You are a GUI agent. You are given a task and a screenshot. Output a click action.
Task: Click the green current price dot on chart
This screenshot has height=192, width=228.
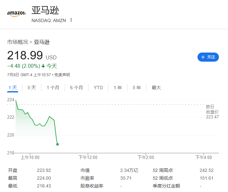(57, 144)
